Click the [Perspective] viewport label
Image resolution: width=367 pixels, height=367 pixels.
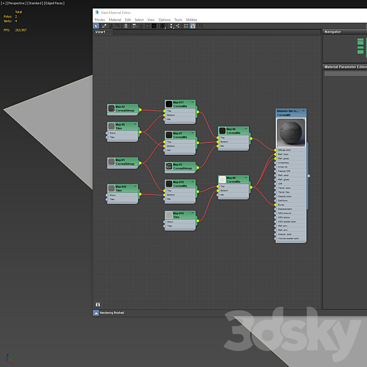coord(17,3)
